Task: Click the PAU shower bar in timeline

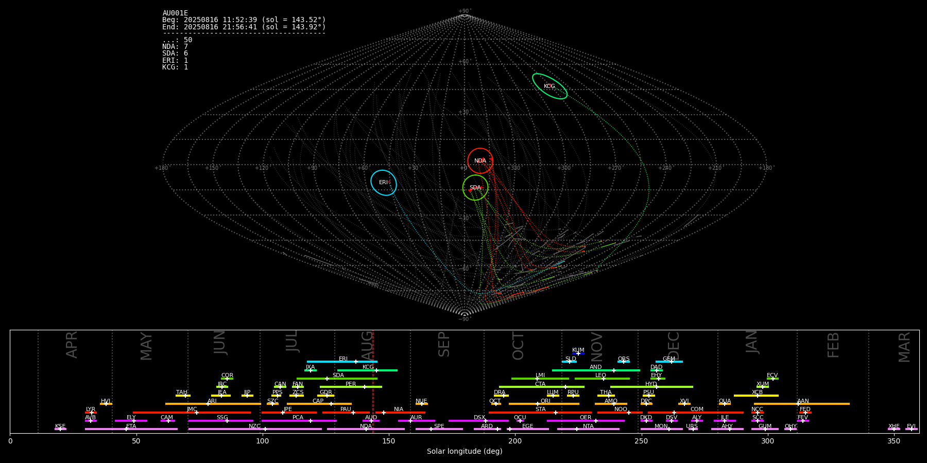Action: coord(346,412)
